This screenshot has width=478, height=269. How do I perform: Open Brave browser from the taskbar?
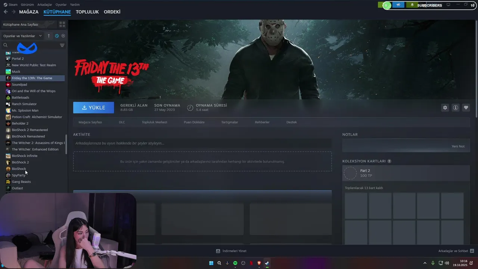[259, 263]
